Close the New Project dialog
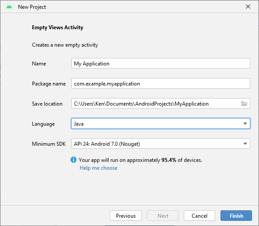The width and height of the screenshot is (259, 226). point(248,7)
